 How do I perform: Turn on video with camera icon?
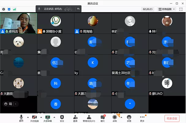click(34, 118)
